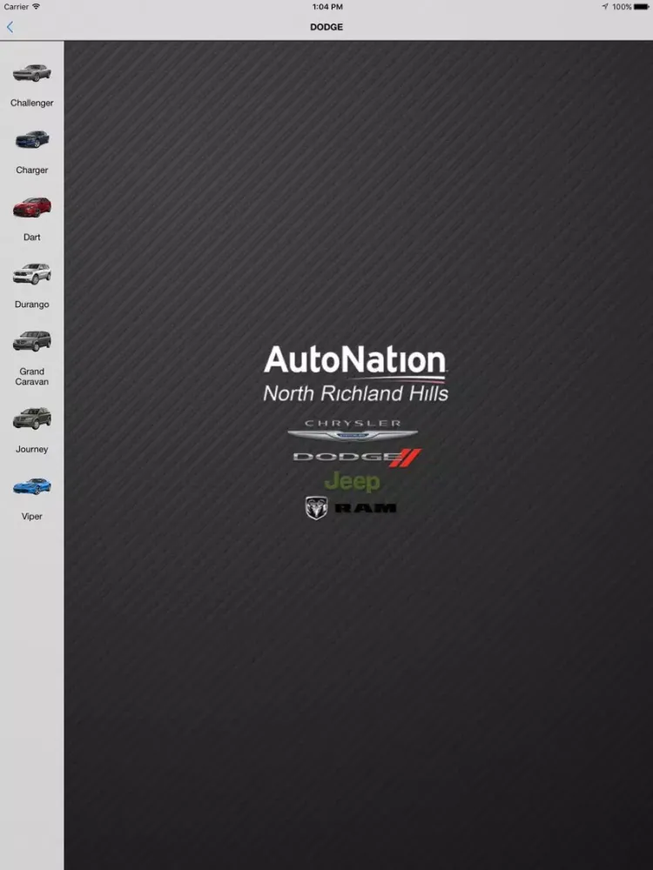Select the red Dart car thumbnail
The width and height of the screenshot is (653, 870).
coord(32,207)
